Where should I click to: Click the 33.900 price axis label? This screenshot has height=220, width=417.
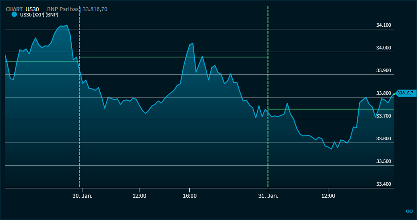coord(384,70)
